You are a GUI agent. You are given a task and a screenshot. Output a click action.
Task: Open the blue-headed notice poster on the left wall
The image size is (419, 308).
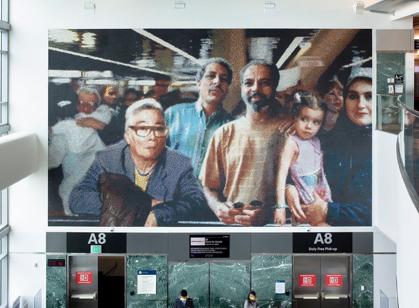coord(147,282)
